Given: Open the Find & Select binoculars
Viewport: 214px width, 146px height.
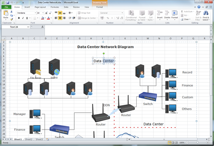Looking at the screenshot, I should click(206, 13).
